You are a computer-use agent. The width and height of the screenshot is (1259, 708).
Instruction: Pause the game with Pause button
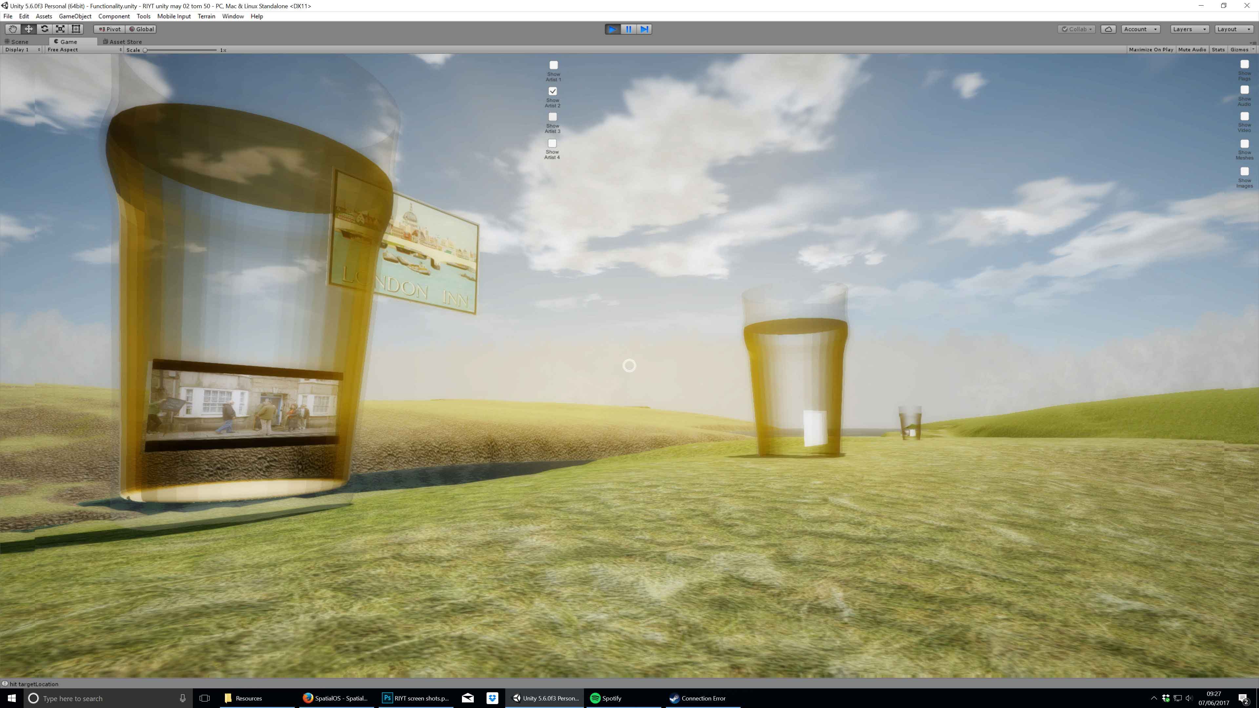pos(629,29)
